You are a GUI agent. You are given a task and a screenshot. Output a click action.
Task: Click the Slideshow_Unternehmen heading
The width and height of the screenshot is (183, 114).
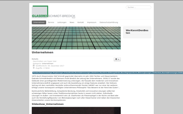pos(48,104)
